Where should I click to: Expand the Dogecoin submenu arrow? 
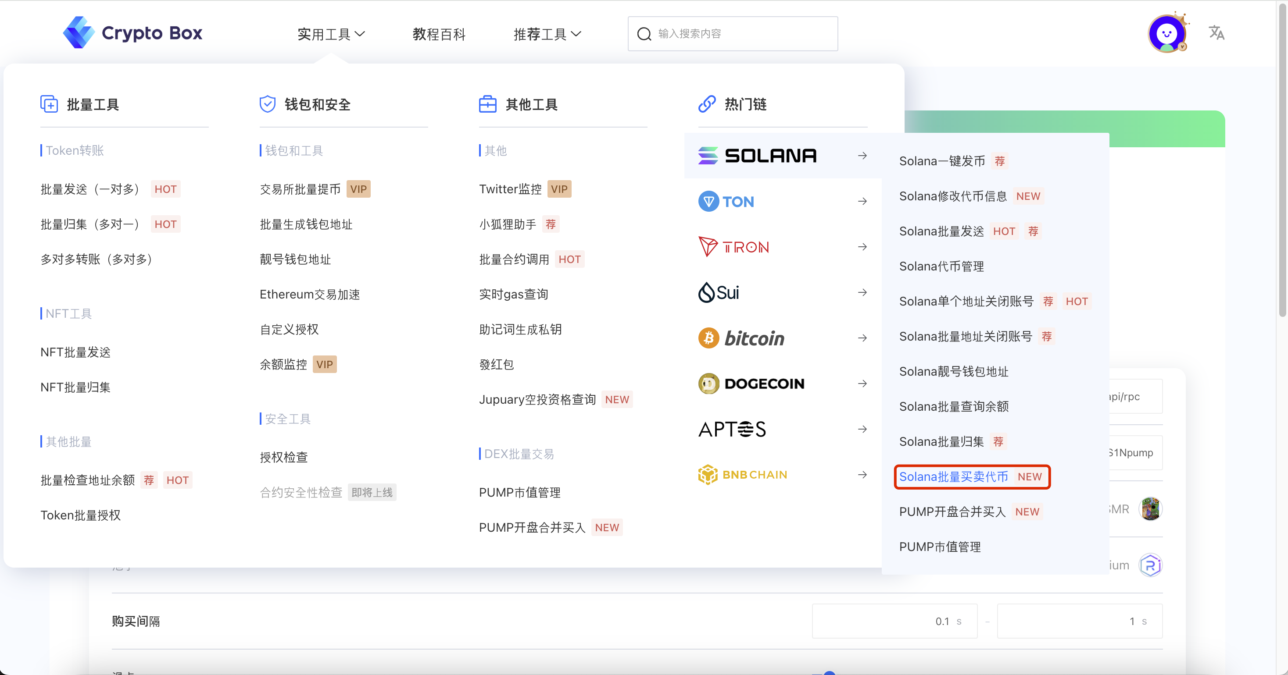tap(862, 384)
